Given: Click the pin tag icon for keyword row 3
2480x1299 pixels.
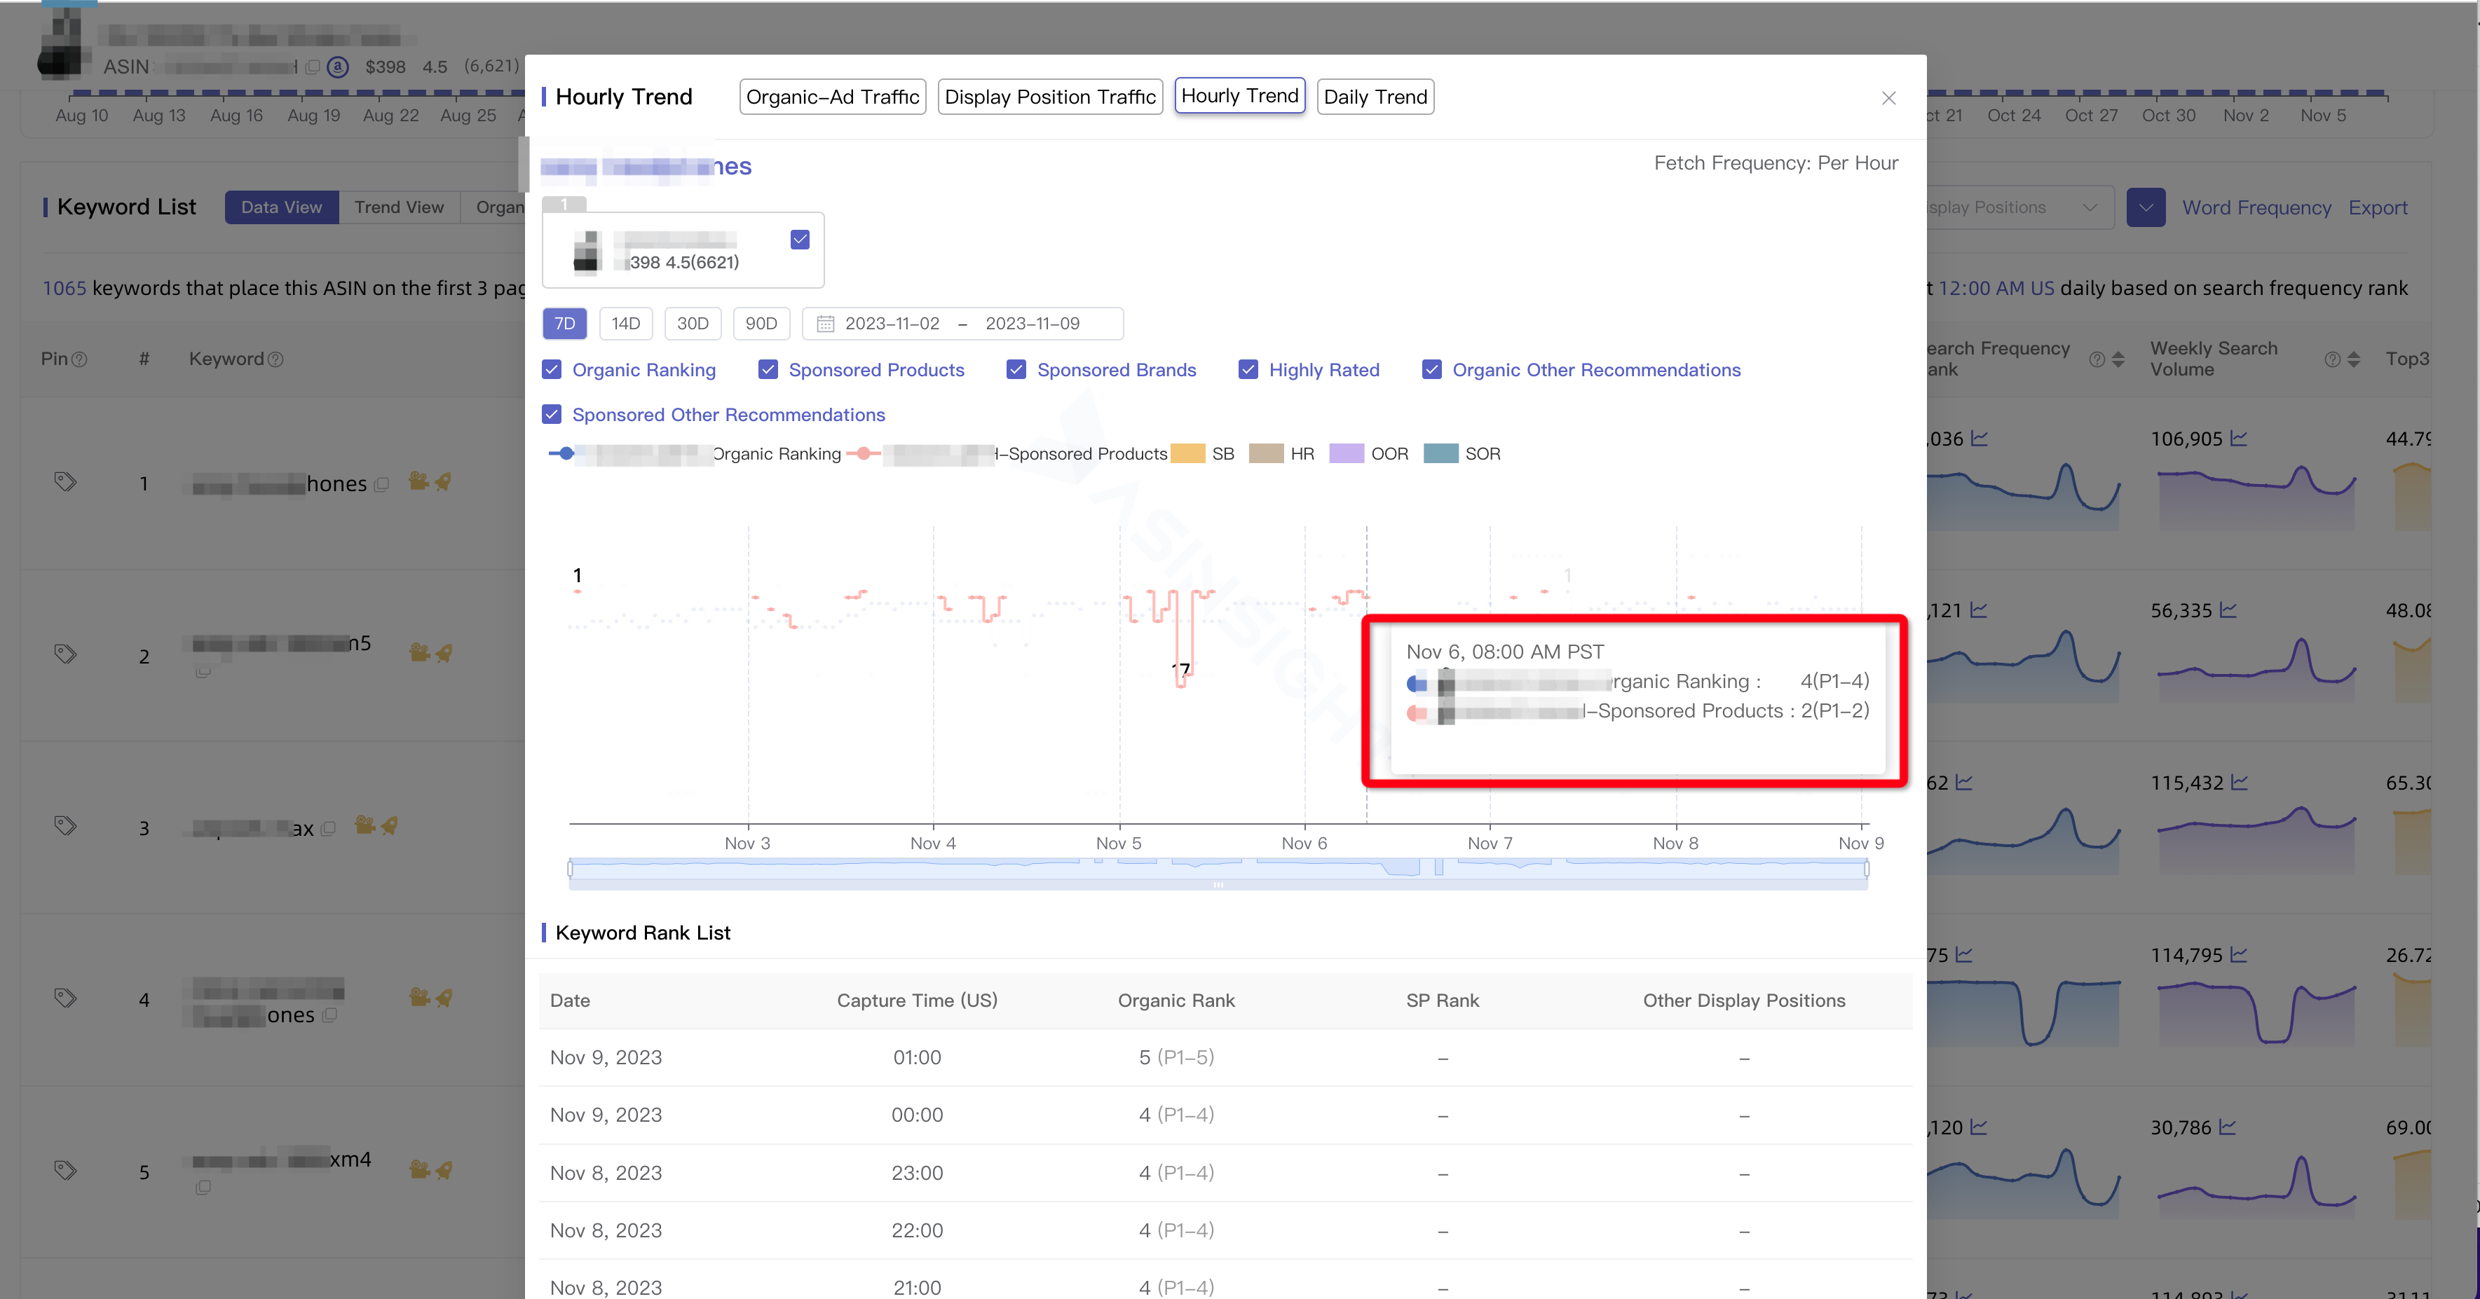Looking at the screenshot, I should (64, 827).
